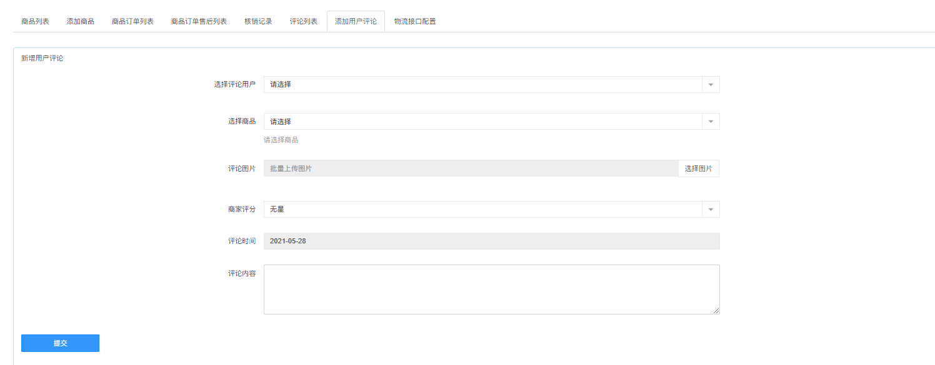
Task: Click the textarea resize grip corner
Action: (716, 310)
